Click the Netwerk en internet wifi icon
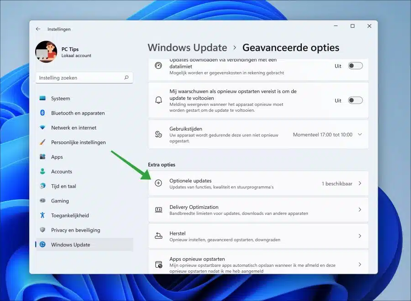 (x=42, y=127)
